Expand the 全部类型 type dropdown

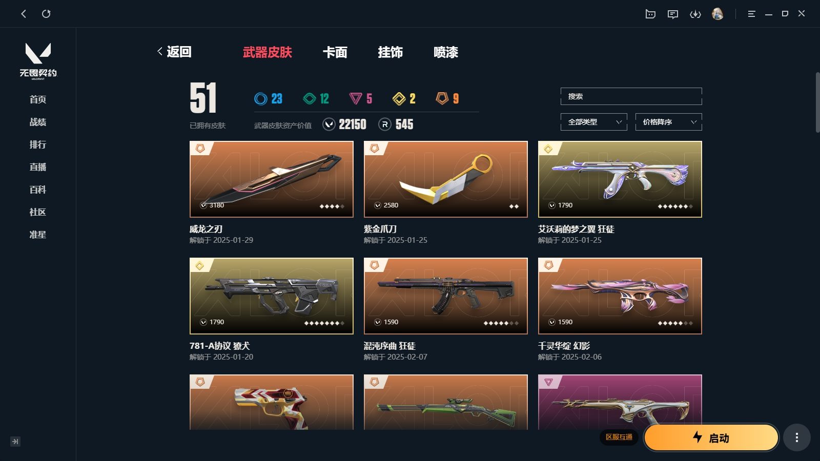[594, 122]
